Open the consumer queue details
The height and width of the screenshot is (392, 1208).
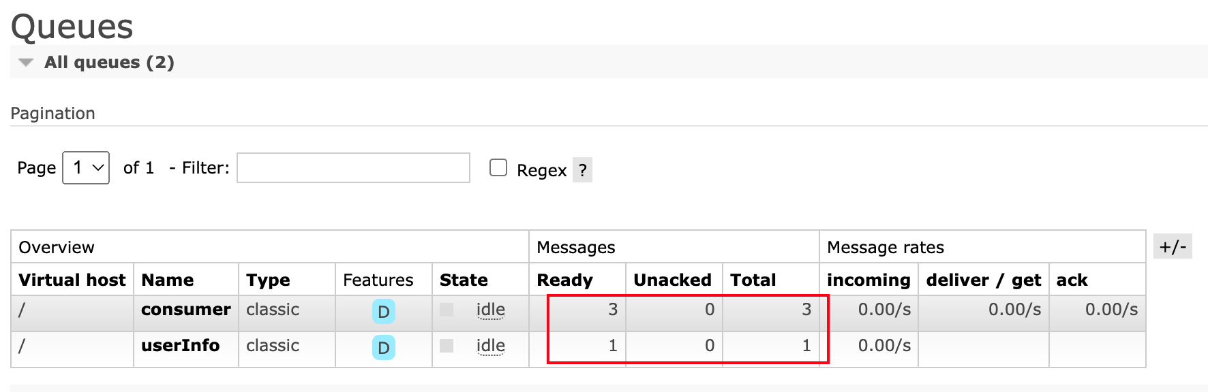185,310
